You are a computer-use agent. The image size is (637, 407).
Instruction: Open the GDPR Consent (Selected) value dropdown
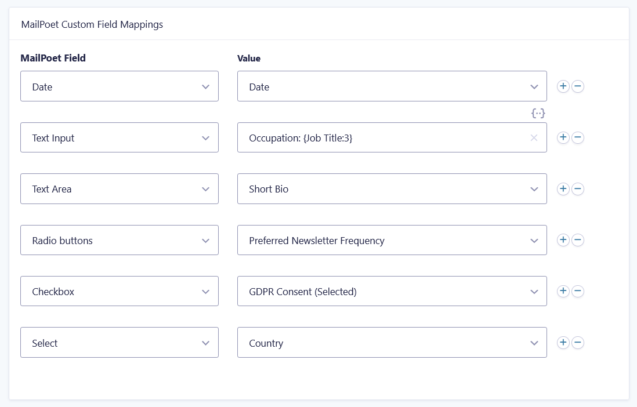[392, 291]
